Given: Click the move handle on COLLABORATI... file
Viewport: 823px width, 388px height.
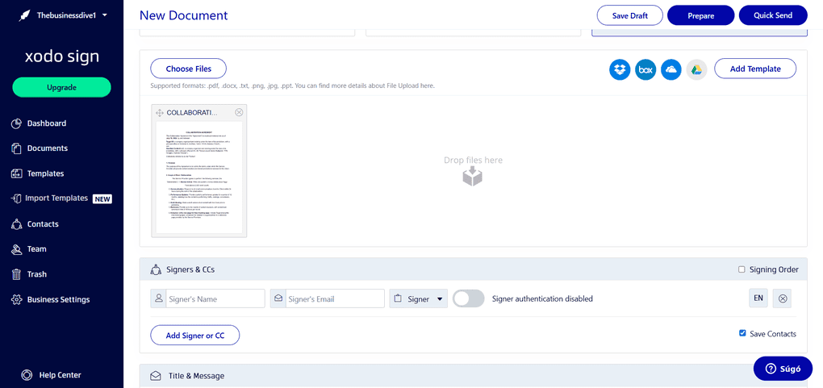Looking at the screenshot, I should 160,112.
